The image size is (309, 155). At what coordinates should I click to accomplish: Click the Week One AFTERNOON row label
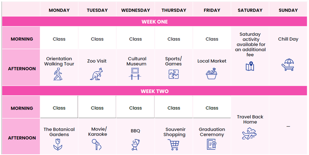point(21,69)
